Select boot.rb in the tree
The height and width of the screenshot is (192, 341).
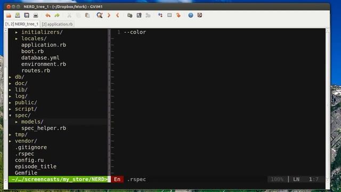tap(33, 51)
